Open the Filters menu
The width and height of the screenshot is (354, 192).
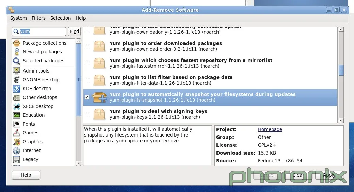tap(38, 18)
